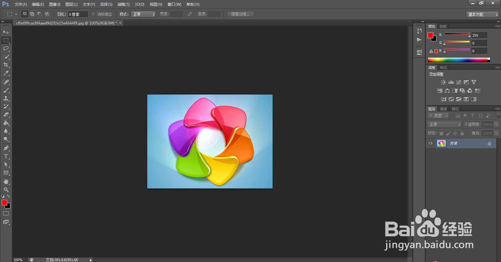Add a Hue/Saturation adjustment

point(440,91)
